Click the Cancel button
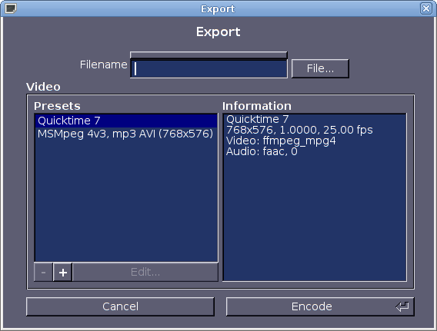The width and height of the screenshot is (437, 331). 120,306
